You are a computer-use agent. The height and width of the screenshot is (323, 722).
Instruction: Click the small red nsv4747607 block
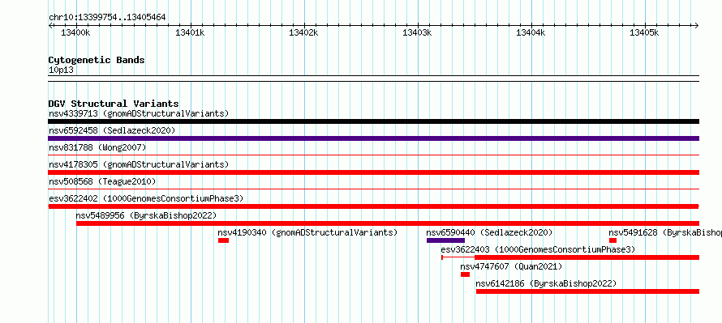pyautogui.click(x=465, y=274)
